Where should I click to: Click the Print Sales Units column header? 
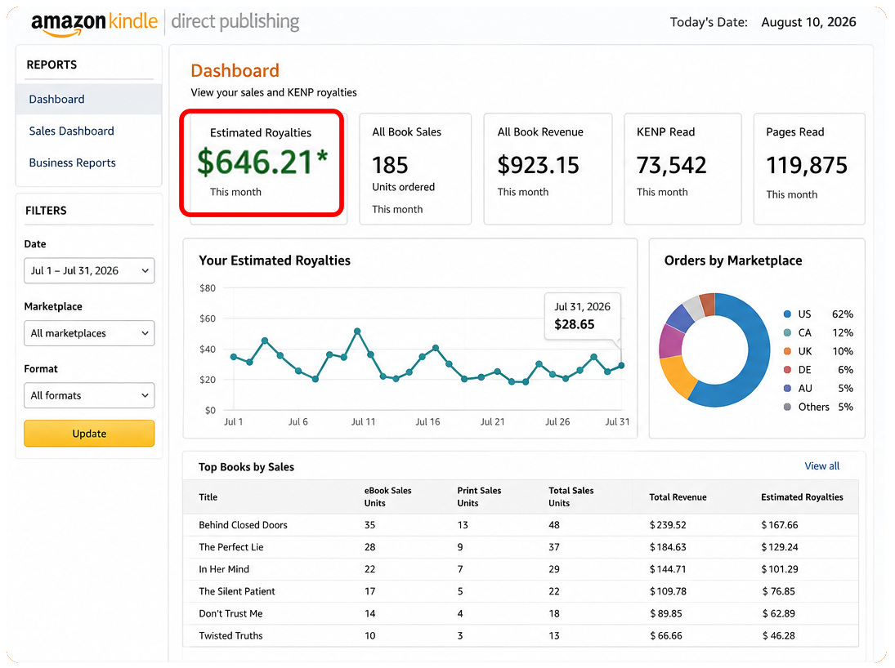coord(479,497)
